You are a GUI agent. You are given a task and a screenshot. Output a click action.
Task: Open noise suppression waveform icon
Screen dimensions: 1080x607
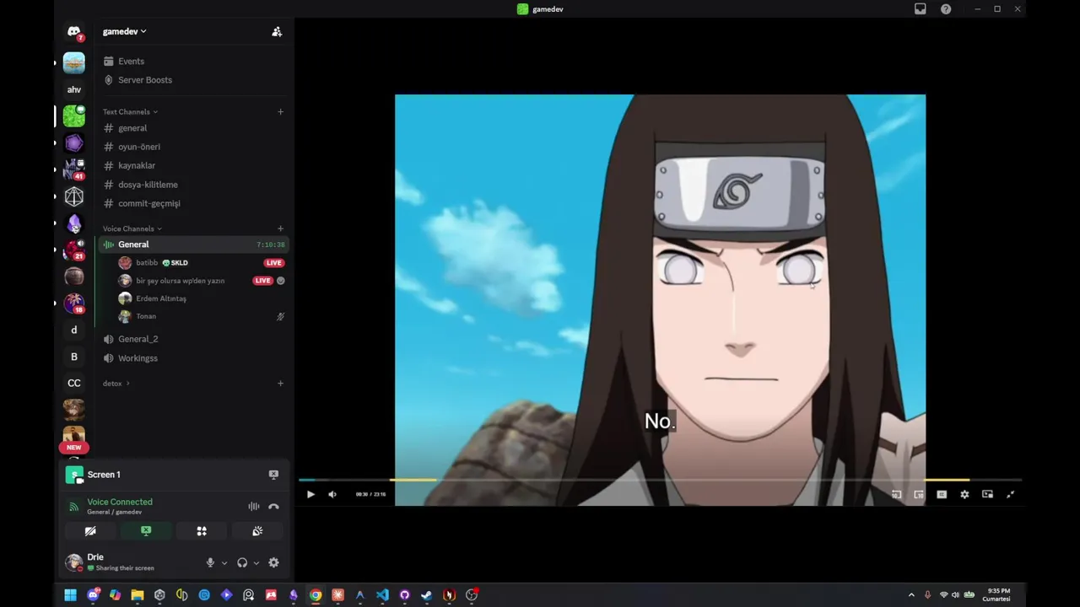(253, 506)
